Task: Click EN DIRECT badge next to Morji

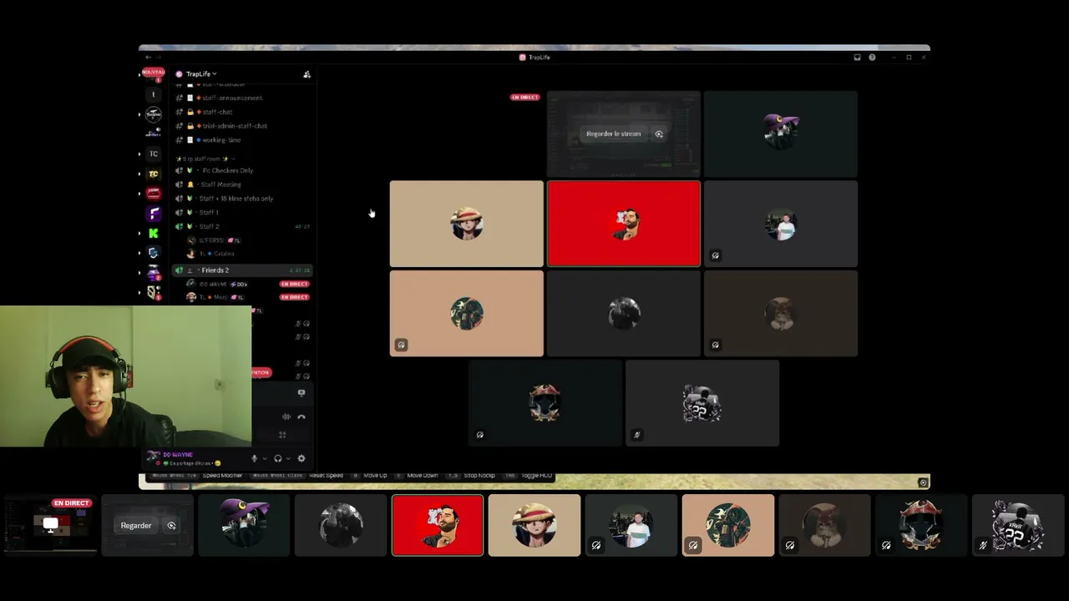Action: (294, 297)
